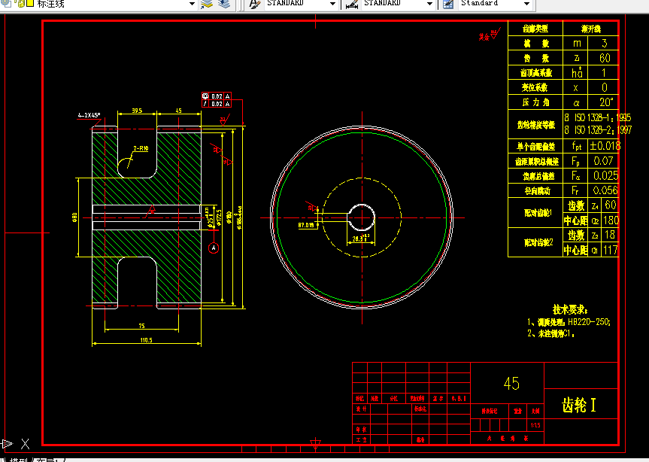Click the mating gear 2 tooth count 18

pos(610,235)
